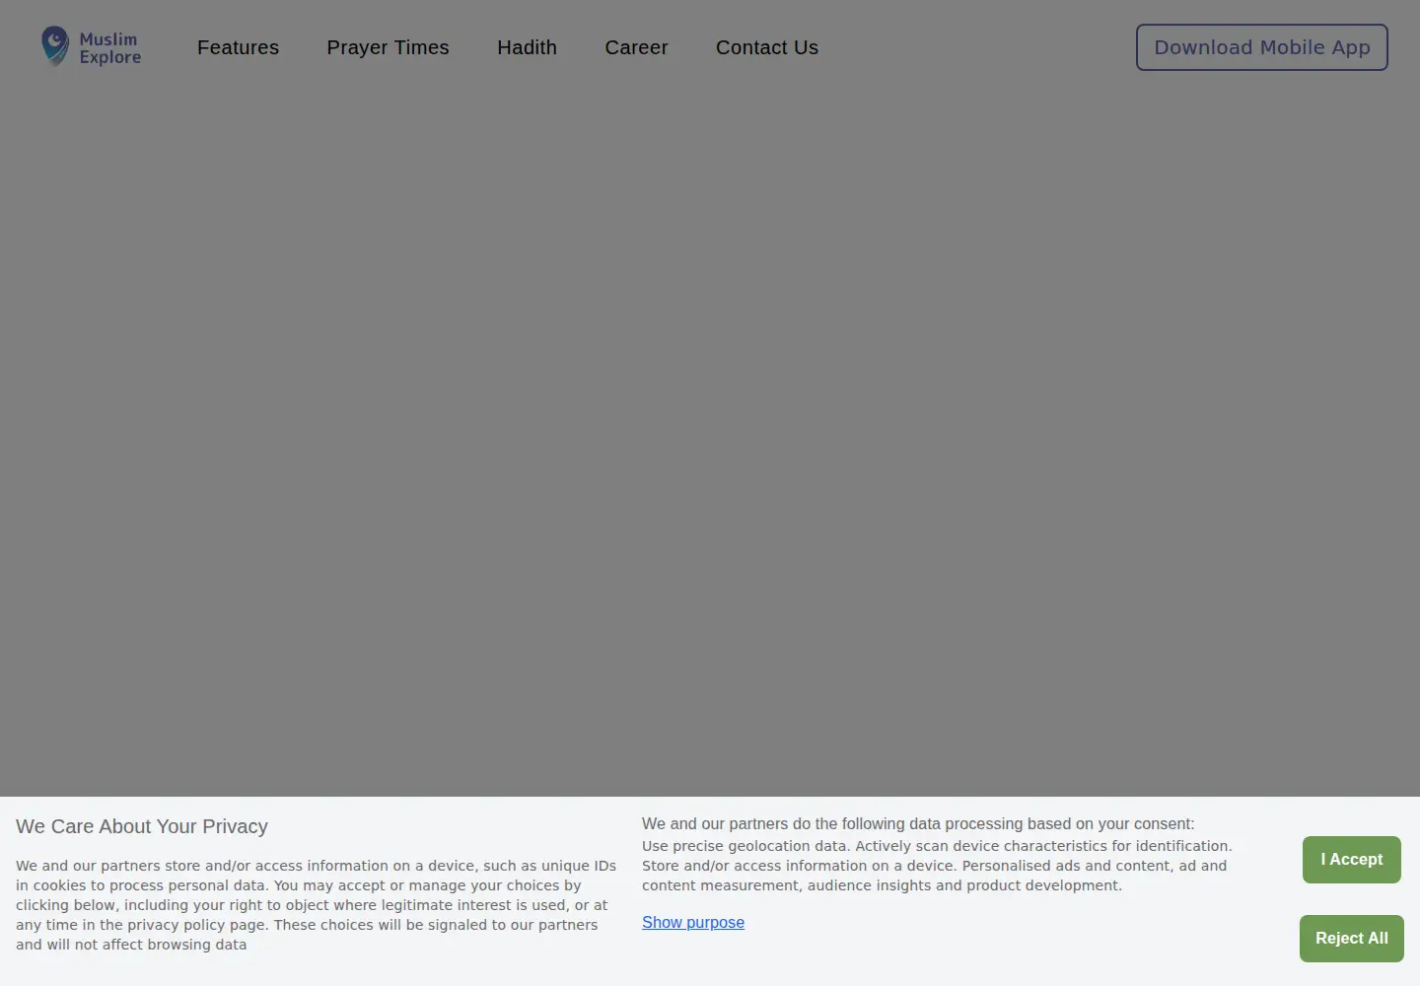Click the Muslim Explore logo
Image resolution: width=1420 pixels, height=986 pixels.
click(x=91, y=47)
